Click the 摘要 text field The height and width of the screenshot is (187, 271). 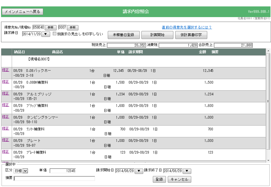point(54,178)
